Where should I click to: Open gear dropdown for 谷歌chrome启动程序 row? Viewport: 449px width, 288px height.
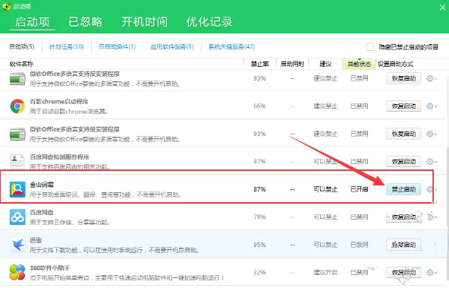[x=432, y=106]
